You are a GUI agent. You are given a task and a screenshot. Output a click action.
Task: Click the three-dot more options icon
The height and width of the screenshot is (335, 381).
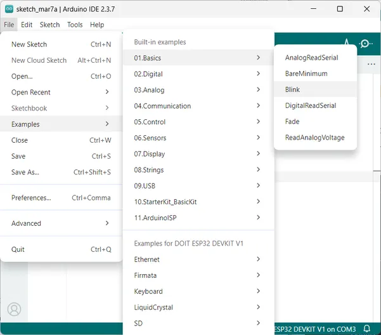click(x=371, y=64)
